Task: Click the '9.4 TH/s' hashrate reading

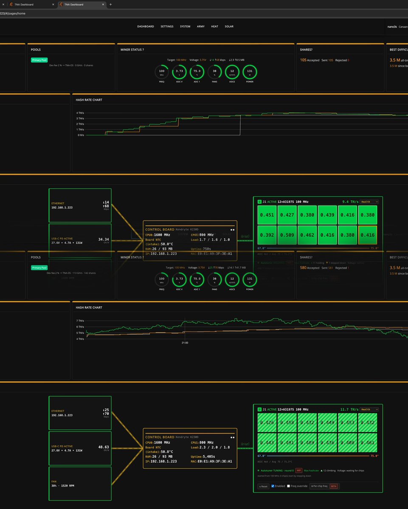Action: coord(349,202)
